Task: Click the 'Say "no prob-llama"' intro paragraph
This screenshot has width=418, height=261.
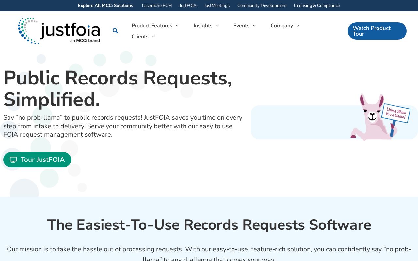Action: (123, 126)
